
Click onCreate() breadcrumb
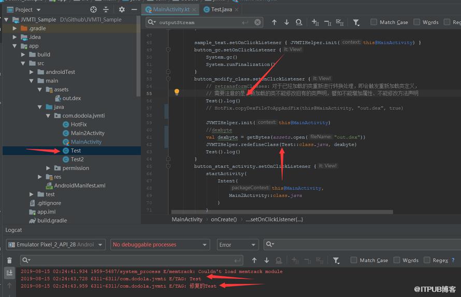pos(224,219)
